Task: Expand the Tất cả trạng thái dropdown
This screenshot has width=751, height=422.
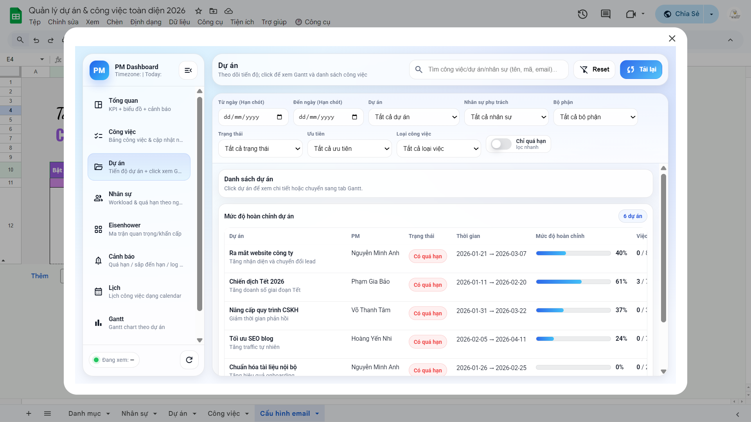Action: [260, 149]
